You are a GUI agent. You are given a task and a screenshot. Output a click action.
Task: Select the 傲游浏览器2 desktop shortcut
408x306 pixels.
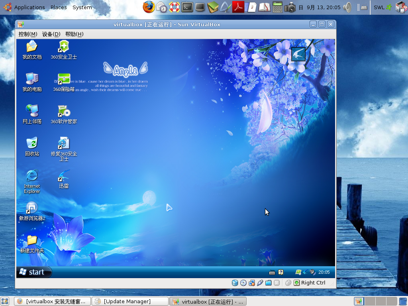point(32,211)
